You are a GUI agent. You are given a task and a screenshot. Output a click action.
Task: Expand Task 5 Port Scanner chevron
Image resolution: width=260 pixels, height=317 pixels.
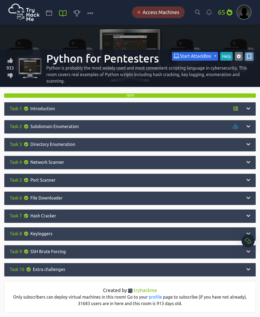coord(248,180)
